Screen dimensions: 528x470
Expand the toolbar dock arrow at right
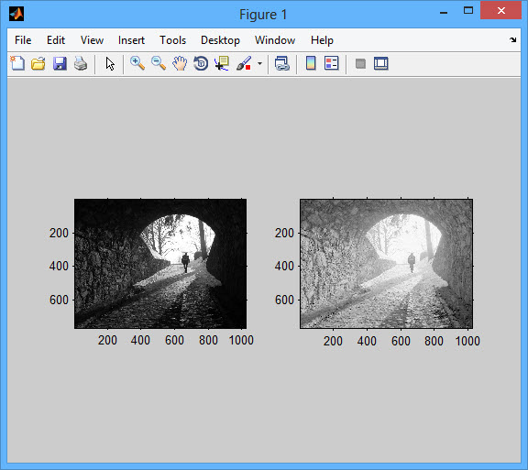(512, 39)
